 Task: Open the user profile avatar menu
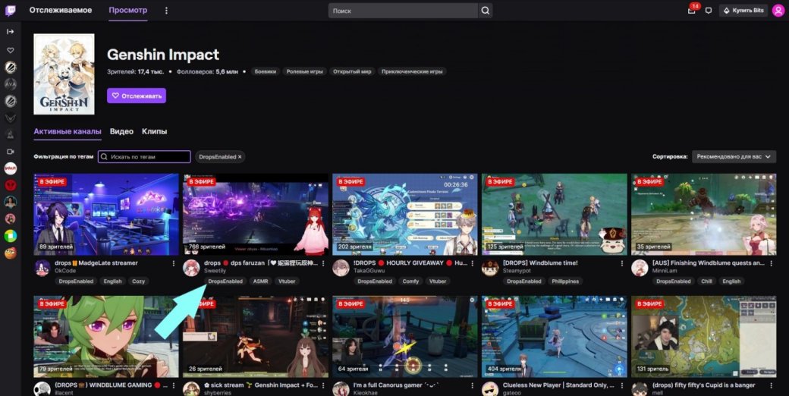click(x=778, y=11)
